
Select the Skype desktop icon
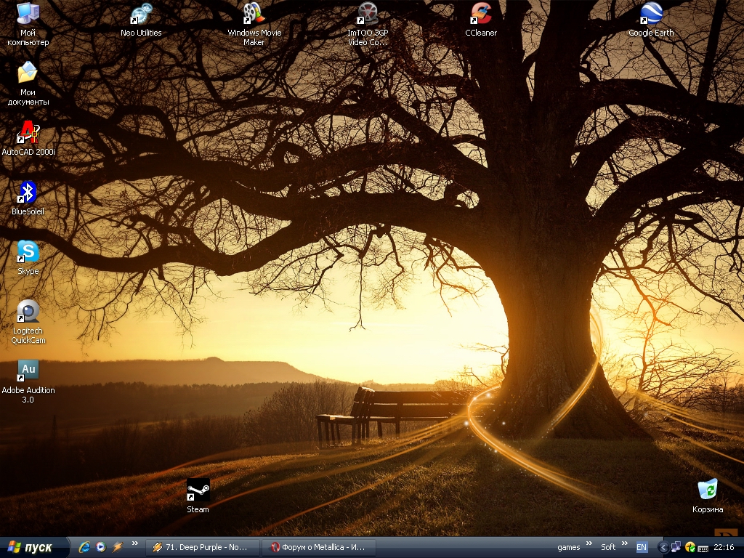28,253
